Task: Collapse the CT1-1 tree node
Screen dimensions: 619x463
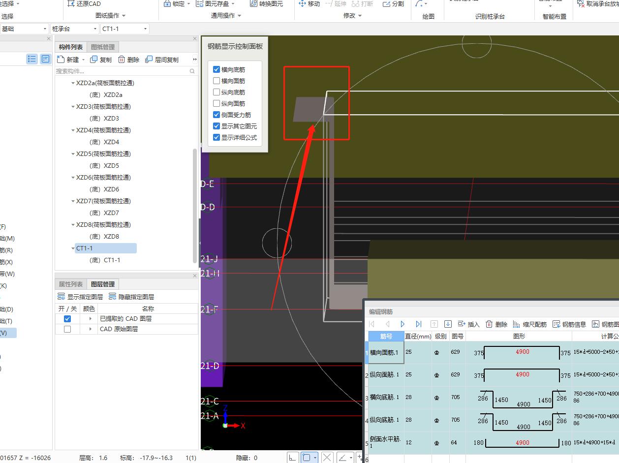Action: pos(73,248)
